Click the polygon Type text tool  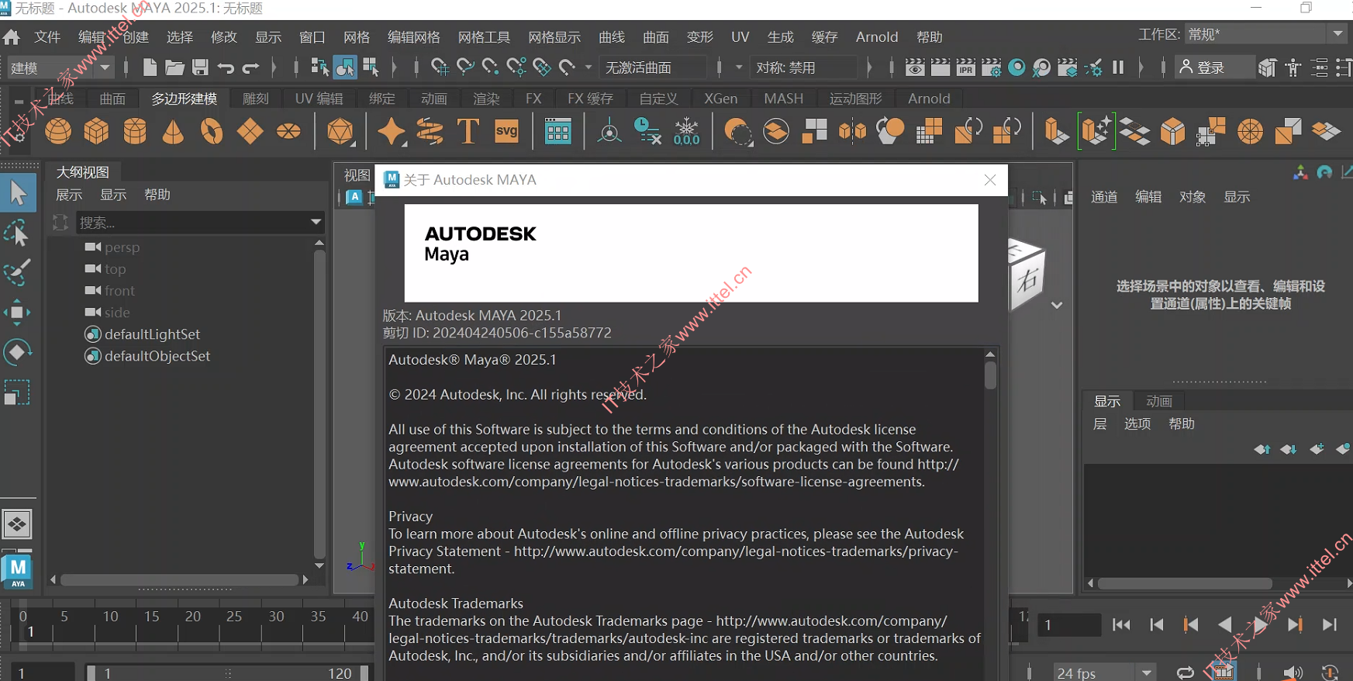pyautogui.click(x=468, y=131)
